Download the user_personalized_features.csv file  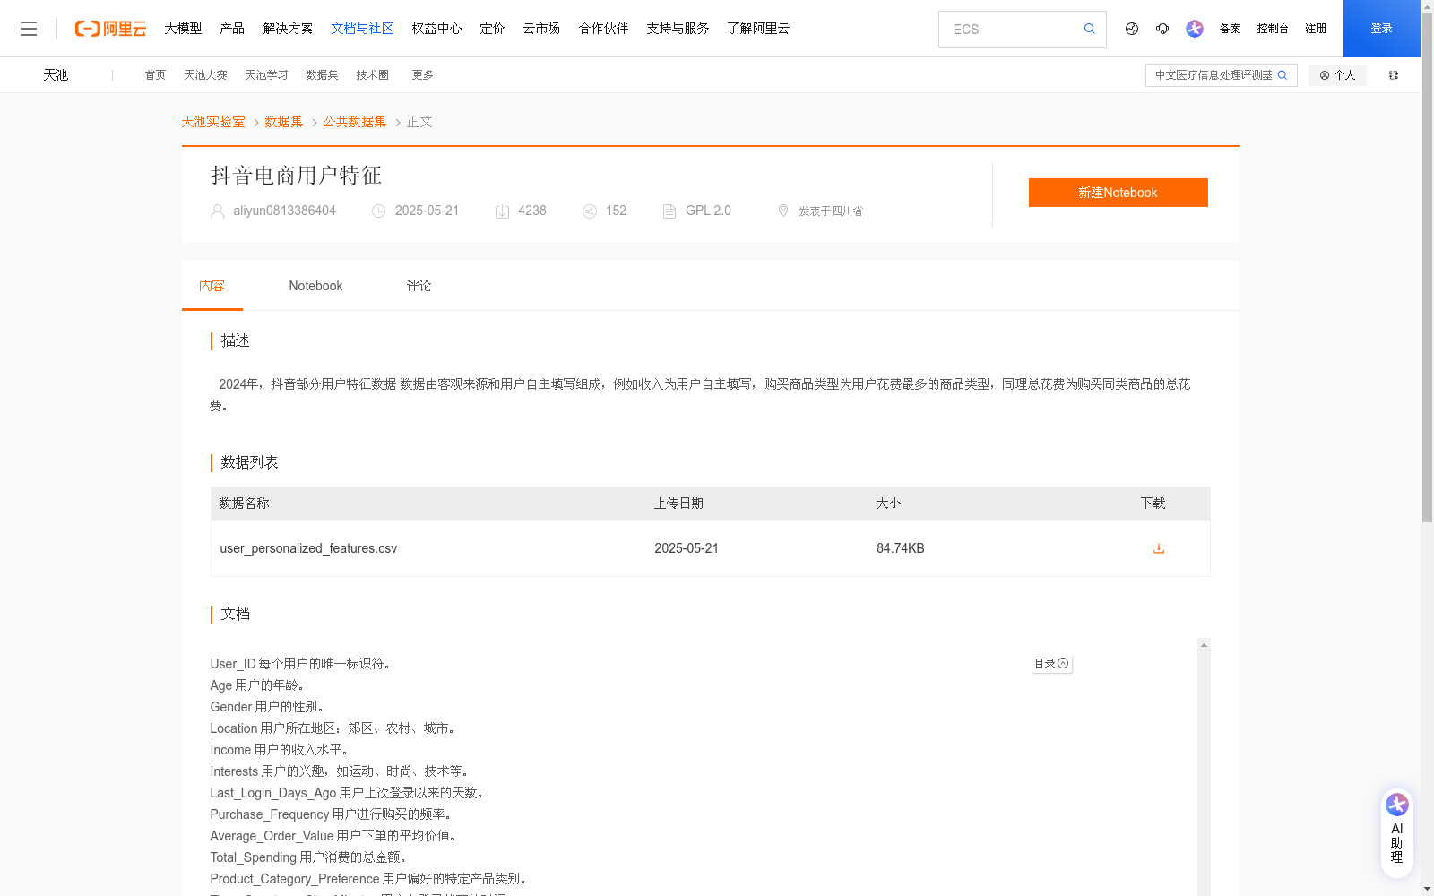click(1158, 547)
